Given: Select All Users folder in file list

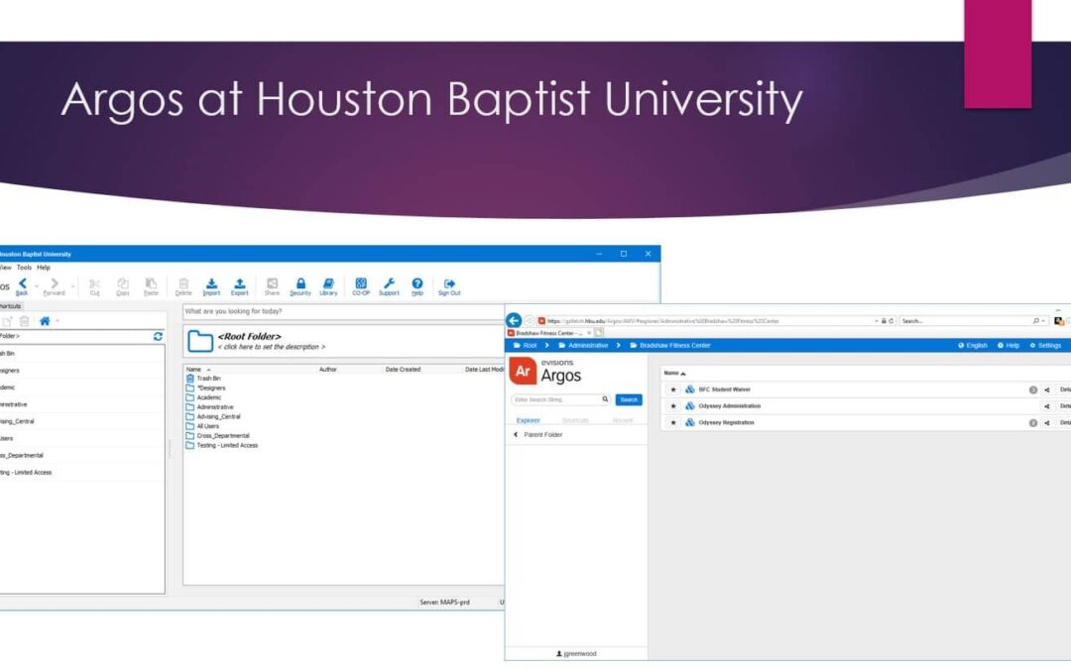Looking at the screenshot, I should [x=203, y=426].
